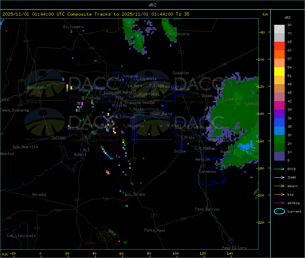Click the 'C_Española' map label
305x258 pixels.
click(x=146, y=79)
